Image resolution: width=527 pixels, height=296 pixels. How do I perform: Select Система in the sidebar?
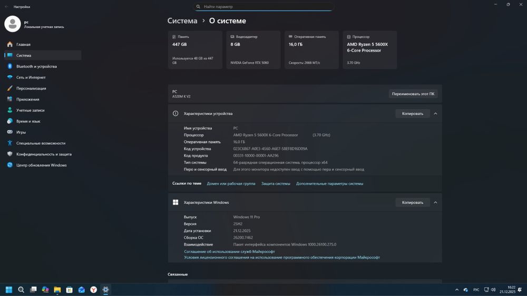click(43, 55)
